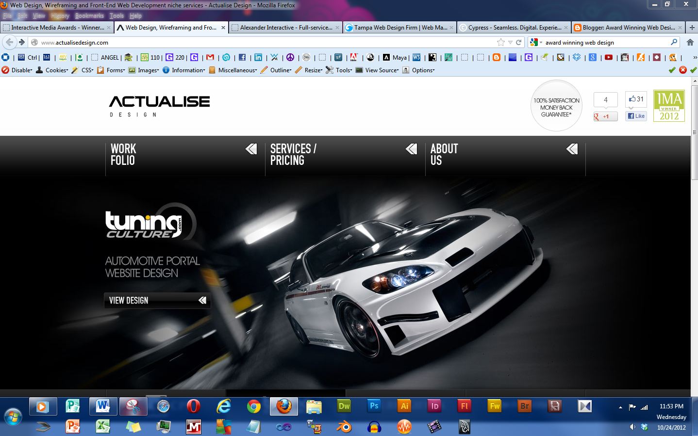Expand the CSS dropdown menu
The image size is (698, 436).
83,70
